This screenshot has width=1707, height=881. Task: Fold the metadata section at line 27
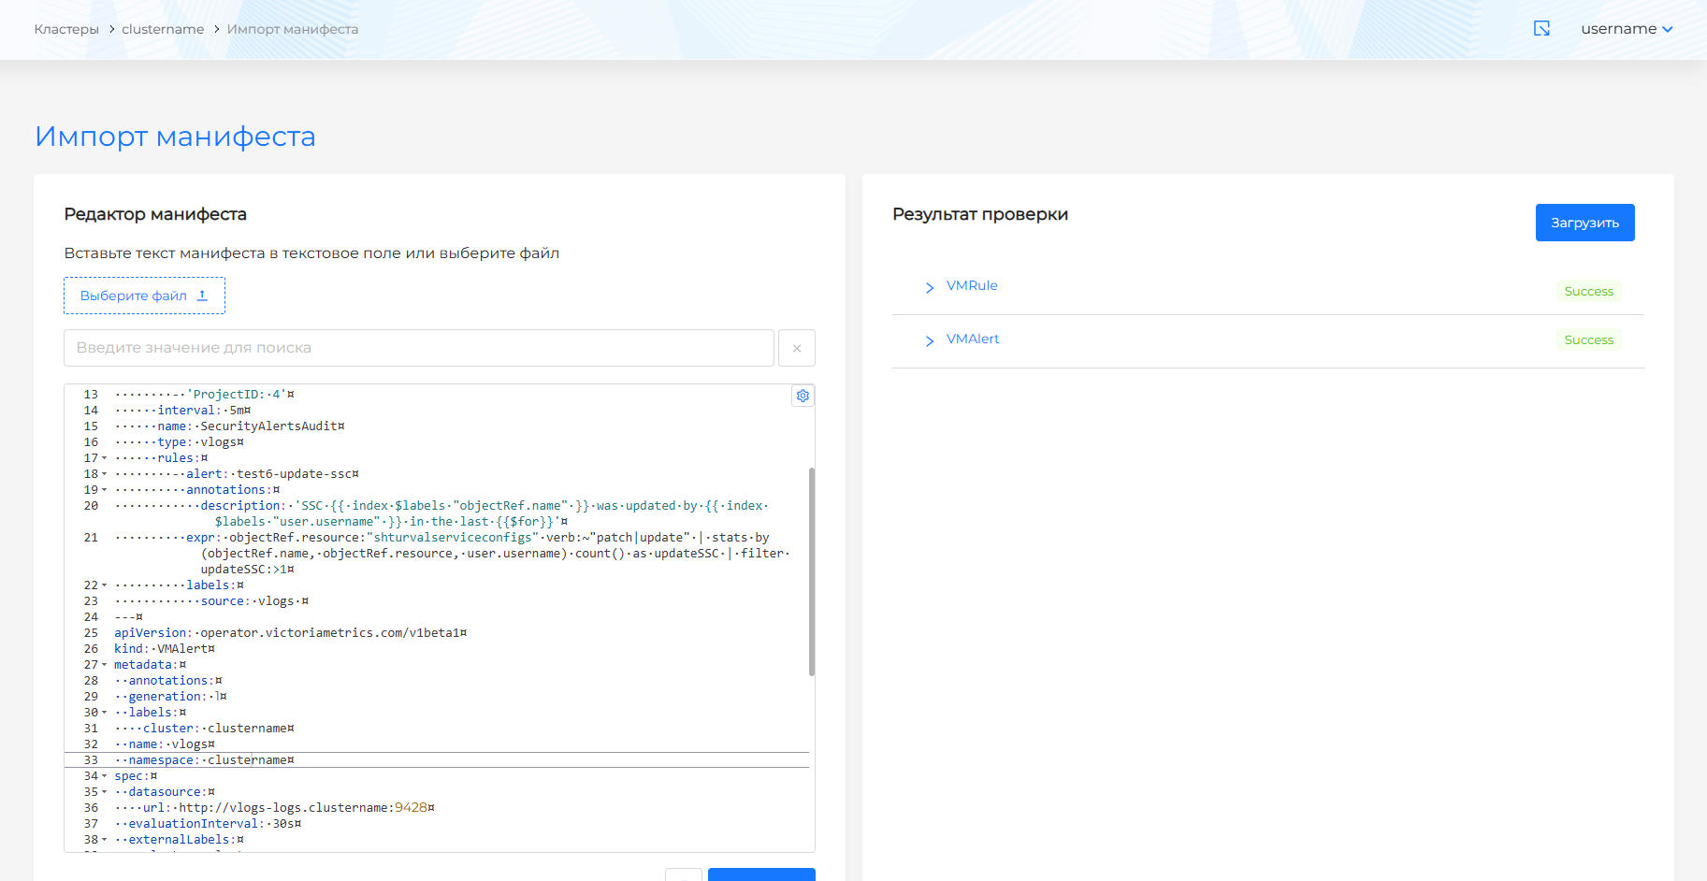coord(104,665)
